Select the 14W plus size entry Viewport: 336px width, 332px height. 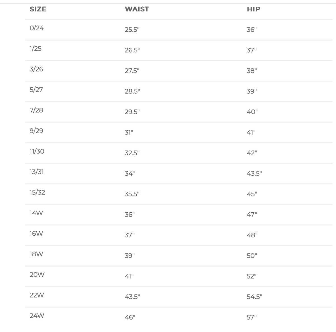(36, 213)
